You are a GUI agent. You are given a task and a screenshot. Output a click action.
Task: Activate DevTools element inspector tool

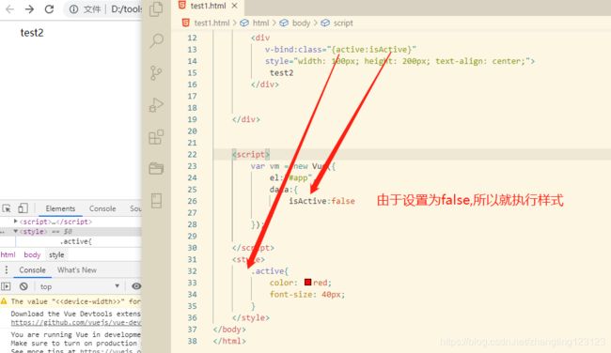[7, 208]
